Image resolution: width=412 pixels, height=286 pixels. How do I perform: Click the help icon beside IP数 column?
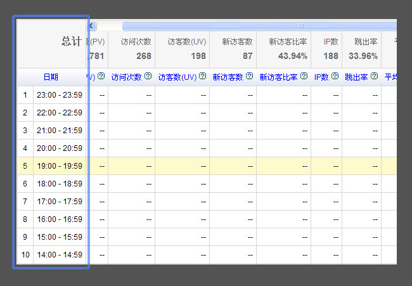[335, 76]
